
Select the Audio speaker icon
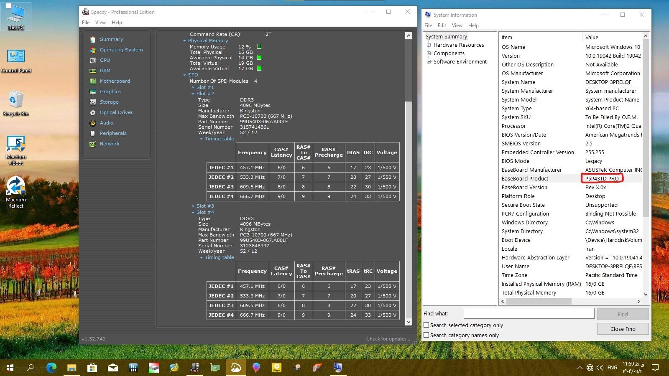93,123
